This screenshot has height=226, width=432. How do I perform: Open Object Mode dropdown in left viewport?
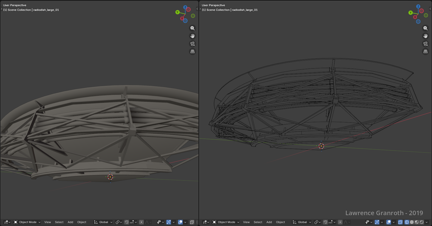point(27,222)
